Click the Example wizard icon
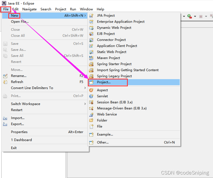Viewport: 213px width, 178px height. 91,134
